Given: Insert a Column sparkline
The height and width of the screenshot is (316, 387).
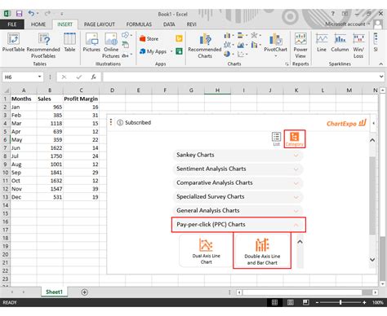Looking at the screenshot, I should pyautogui.click(x=340, y=42).
